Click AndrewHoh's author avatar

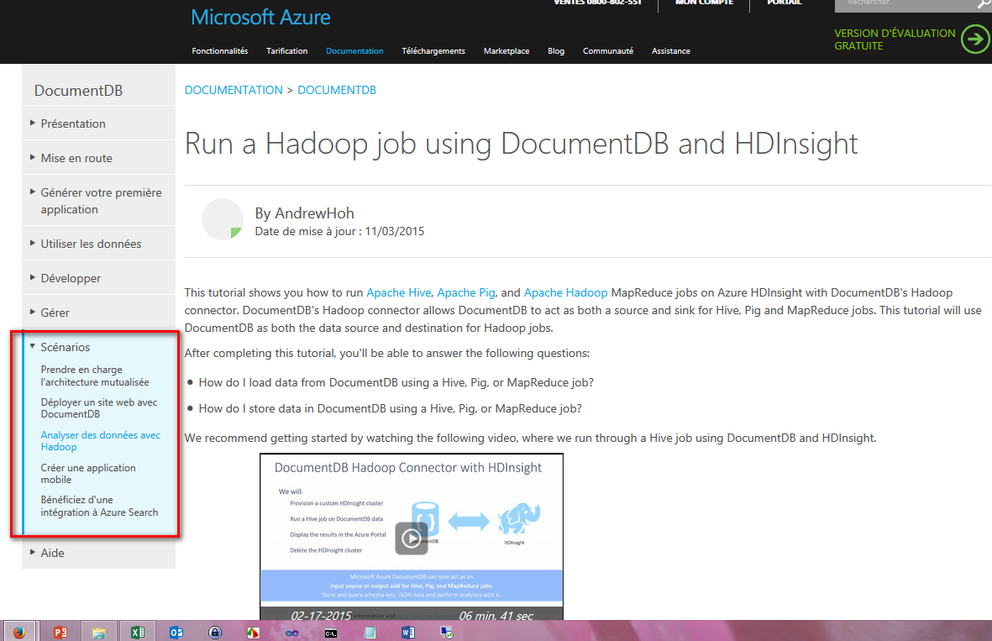tap(222, 219)
